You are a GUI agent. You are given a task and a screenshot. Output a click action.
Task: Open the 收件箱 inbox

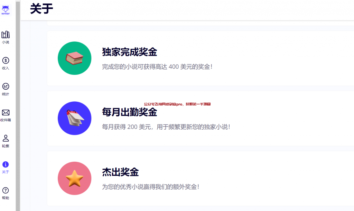click(x=6, y=115)
